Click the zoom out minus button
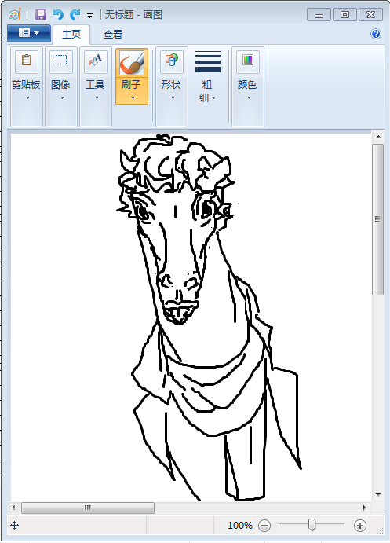Image resolution: width=390 pixels, height=543 pixels. click(264, 526)
